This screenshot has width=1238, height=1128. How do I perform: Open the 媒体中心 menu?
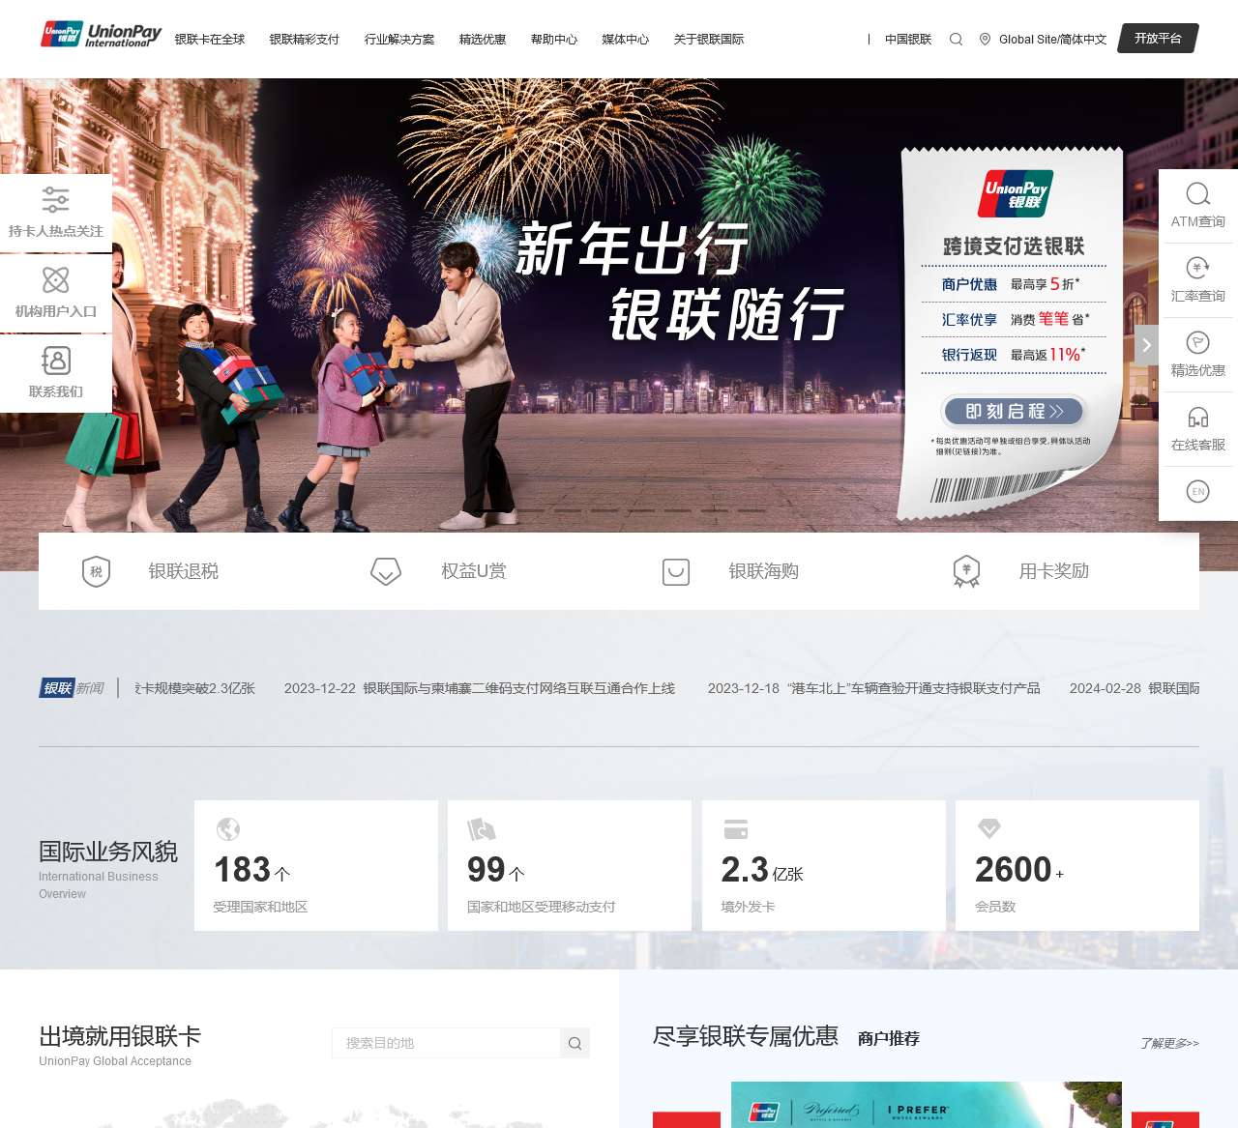tap(626, 40)
